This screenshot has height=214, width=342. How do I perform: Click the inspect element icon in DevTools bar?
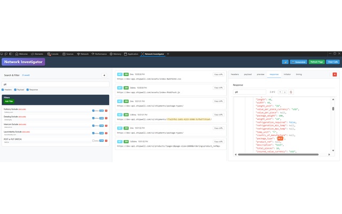tap(2, 53)
